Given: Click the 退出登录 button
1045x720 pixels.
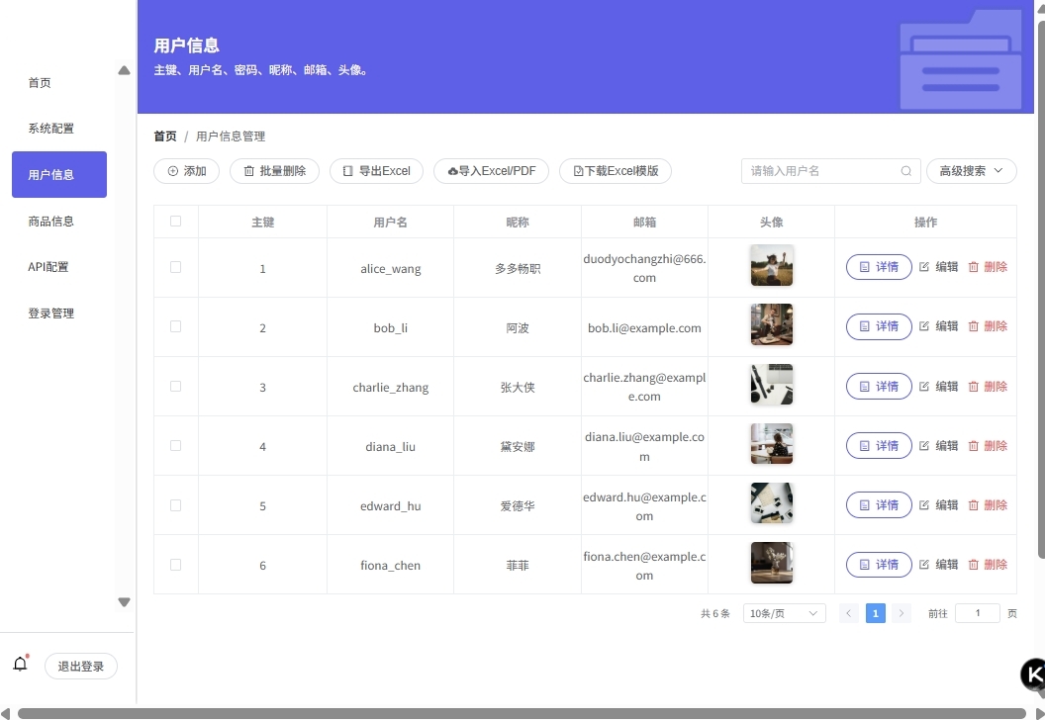Looking at the screenshot, I should pos(81,667).
